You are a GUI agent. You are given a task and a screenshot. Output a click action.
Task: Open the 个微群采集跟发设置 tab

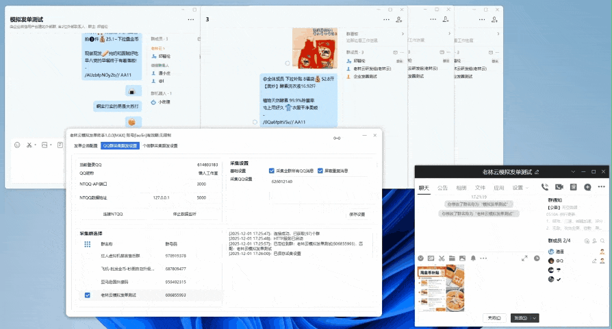coord(160,146)
